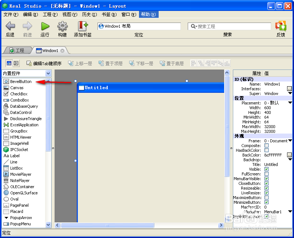
Task: Click the Build (构建) gear icon
Action: pos(63,26)
